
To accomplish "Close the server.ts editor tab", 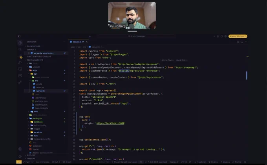I will coord(87,42).
